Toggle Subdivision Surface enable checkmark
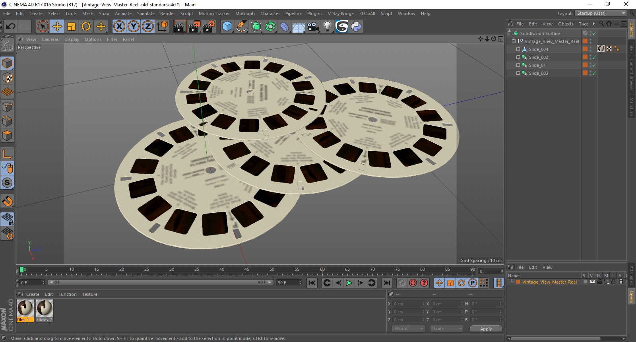 [594, 33]
